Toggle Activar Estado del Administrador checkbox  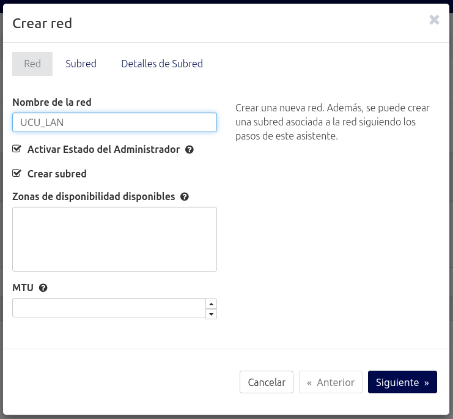click(17, 149)
